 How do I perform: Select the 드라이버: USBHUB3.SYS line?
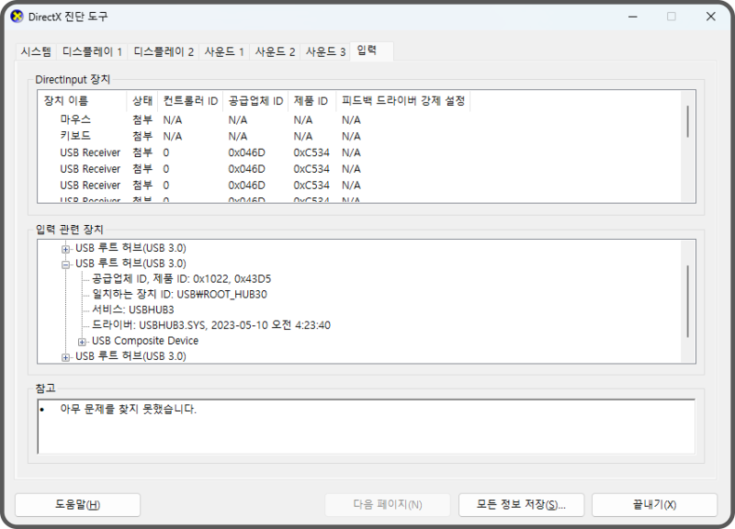(x=211, y=326)
